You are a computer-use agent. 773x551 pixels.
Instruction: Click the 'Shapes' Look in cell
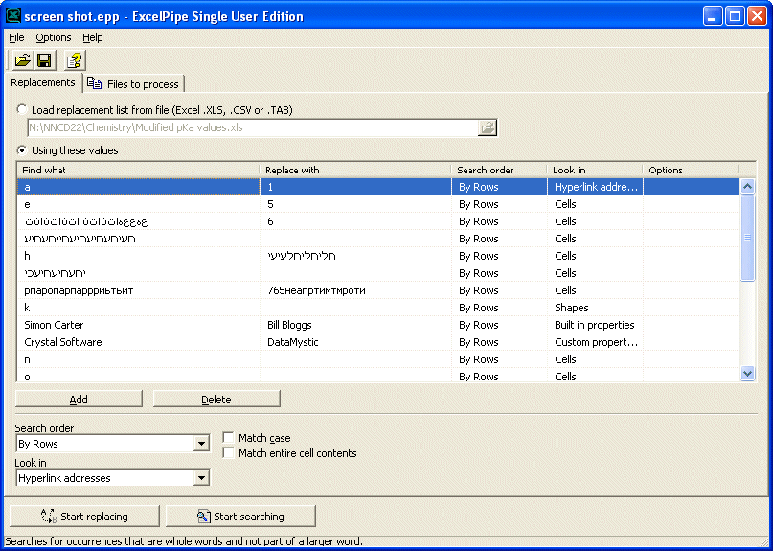coord(595,308)
